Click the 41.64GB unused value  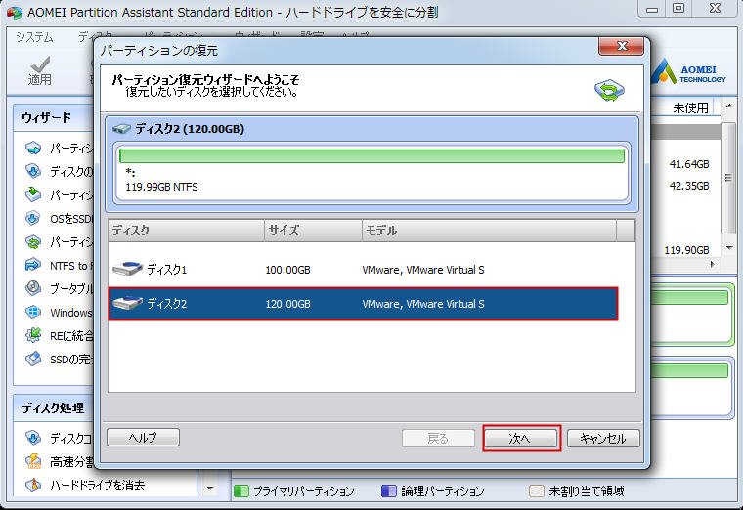689,164
